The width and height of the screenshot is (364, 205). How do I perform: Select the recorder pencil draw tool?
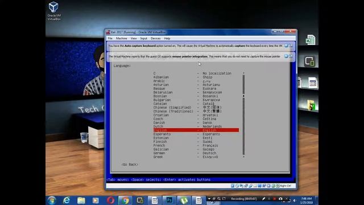click(x=263, y=199)
